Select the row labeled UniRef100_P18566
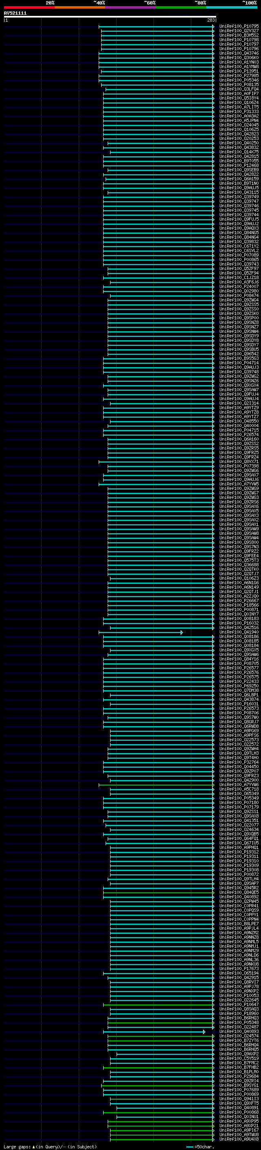261x1150 pixels. pos(239,605)
